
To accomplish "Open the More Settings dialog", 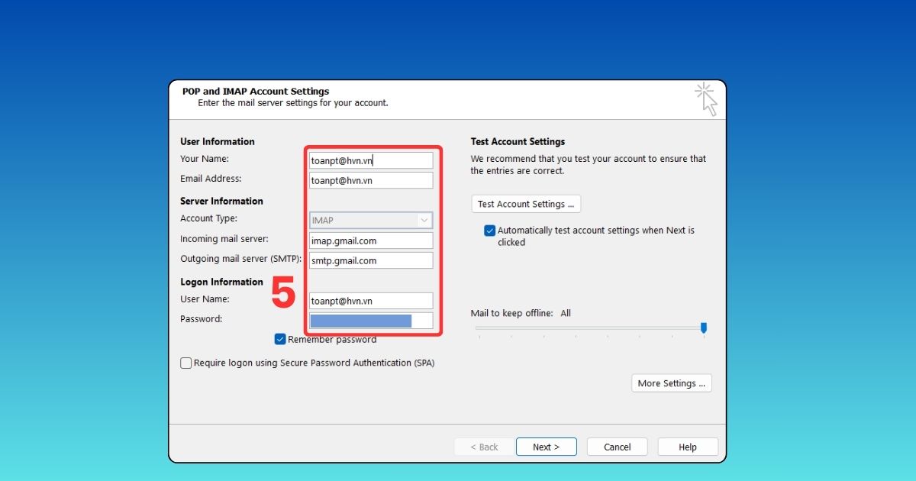I will click(x=671, y=383).
